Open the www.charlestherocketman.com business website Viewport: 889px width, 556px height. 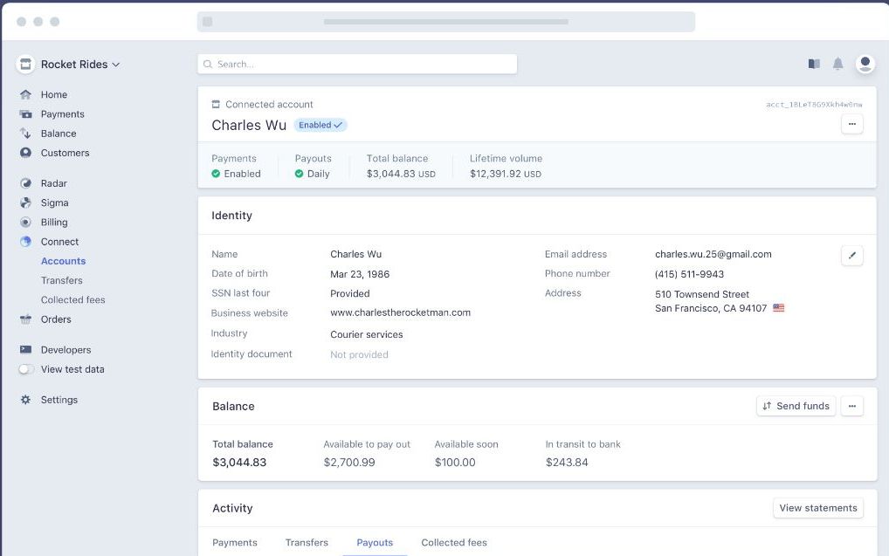pyautogui.click(x=400, y=312)
